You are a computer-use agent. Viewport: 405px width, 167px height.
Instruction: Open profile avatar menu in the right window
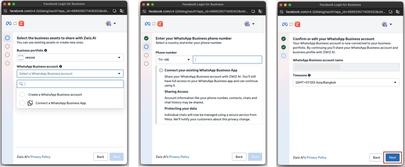coord(387,24)
